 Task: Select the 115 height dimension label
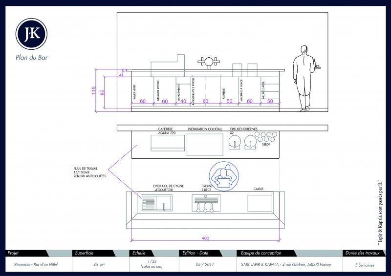[x=94, y=90]
